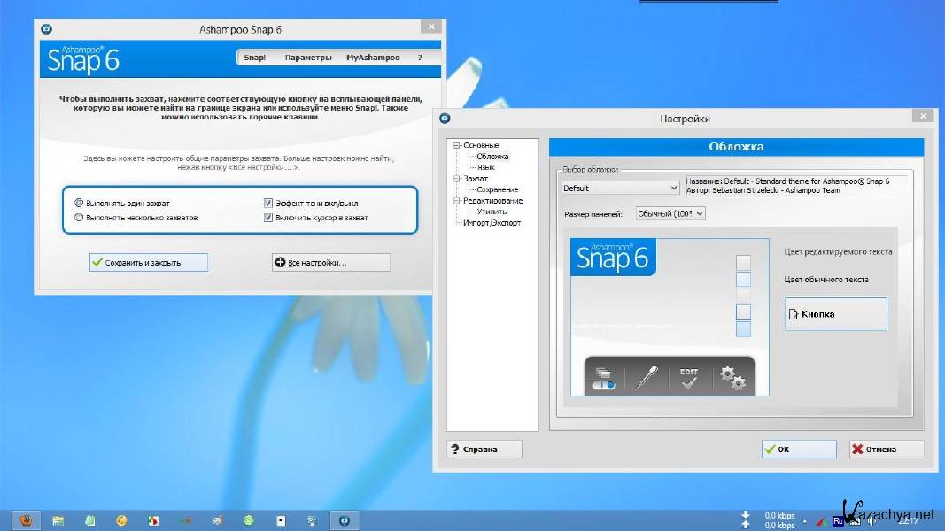The width and height of the screenshot is (945, 531).
Task: Click the document icon on Кнопка button
Action: 794,314
